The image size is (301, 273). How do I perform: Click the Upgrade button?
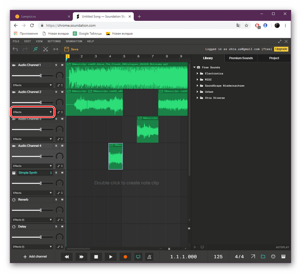pyautogui.click(x=281, y=49)
